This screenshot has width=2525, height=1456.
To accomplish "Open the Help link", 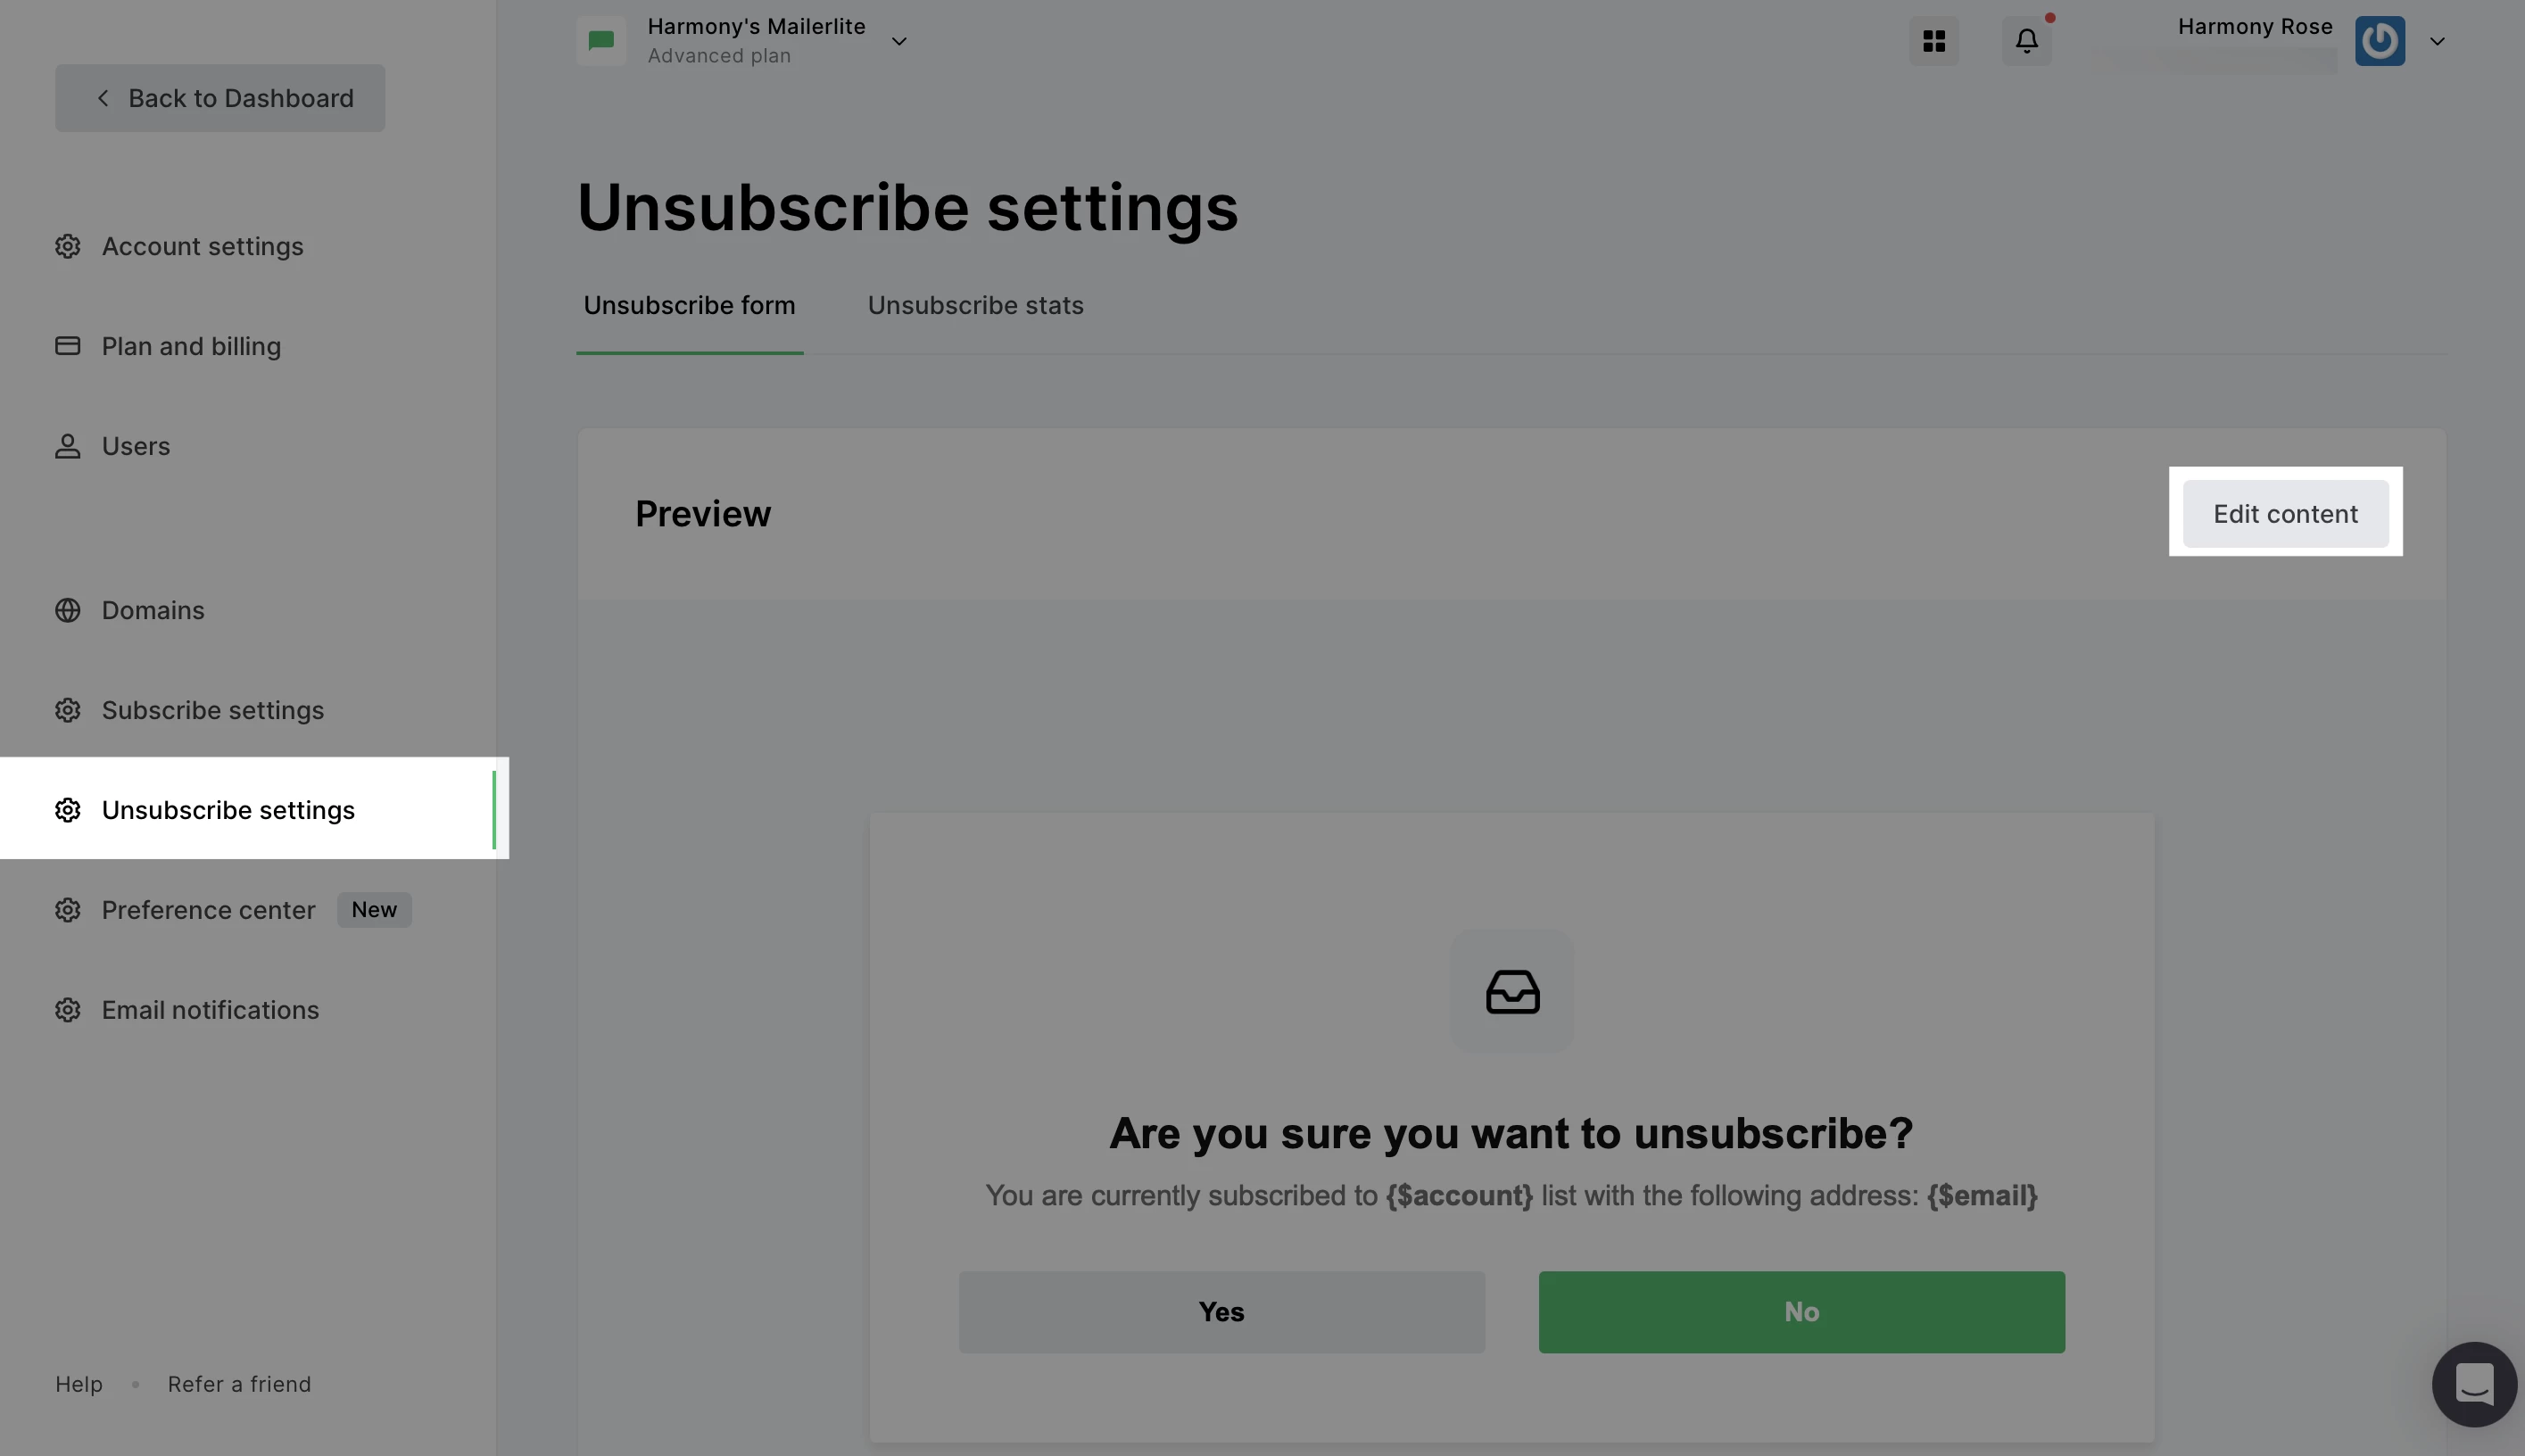I will pyautogui.click(x=79, y=1384).
